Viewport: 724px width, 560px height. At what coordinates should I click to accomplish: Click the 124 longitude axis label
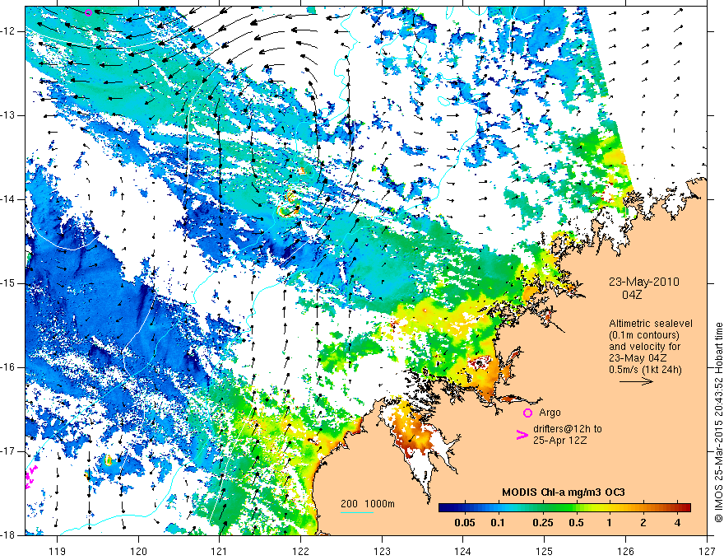(463, 551)
